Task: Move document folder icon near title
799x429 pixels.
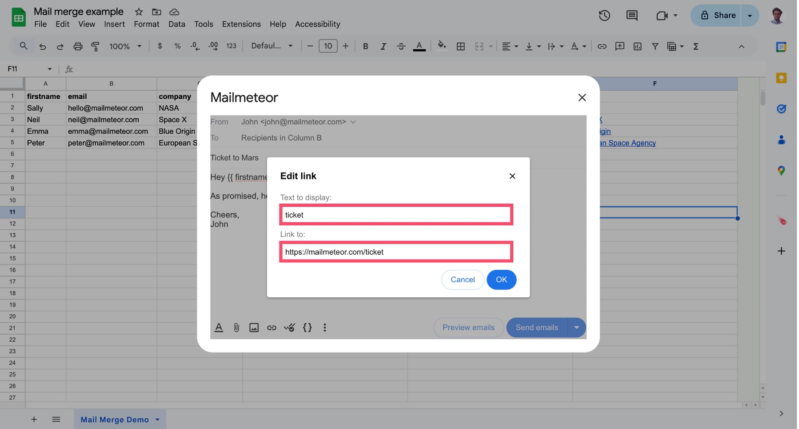Action: coord(156,12)
